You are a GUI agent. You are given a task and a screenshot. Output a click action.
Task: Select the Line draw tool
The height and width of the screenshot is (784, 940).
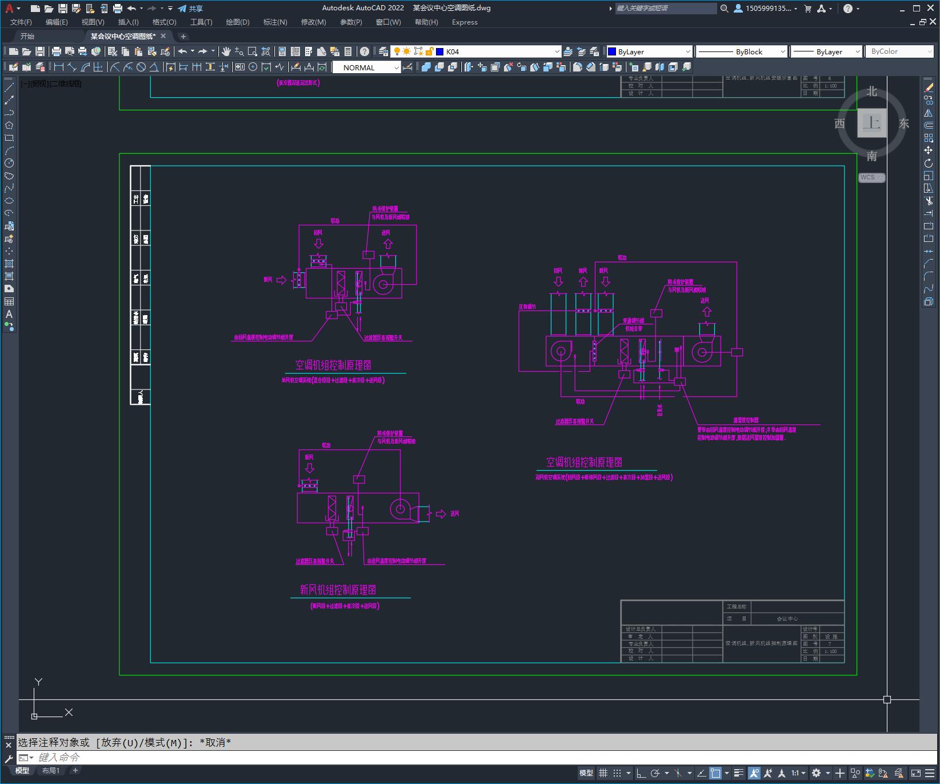(x=9, y=87)
